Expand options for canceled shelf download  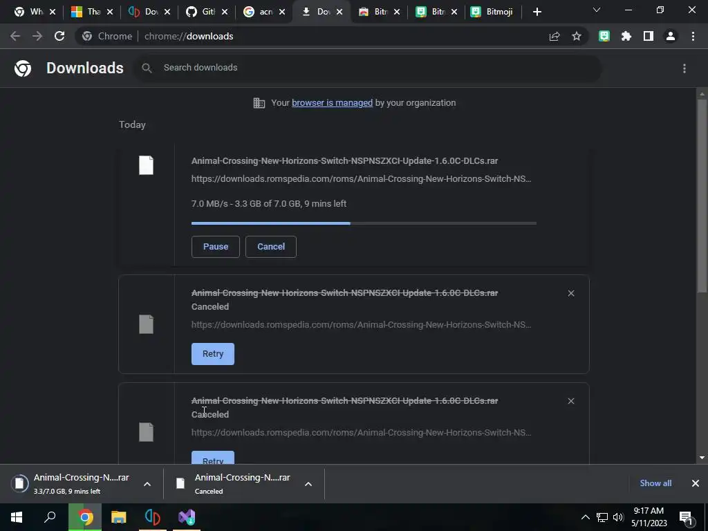click(308, 484)
